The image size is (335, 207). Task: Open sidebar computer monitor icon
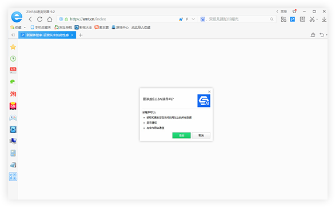coord(13,141)
